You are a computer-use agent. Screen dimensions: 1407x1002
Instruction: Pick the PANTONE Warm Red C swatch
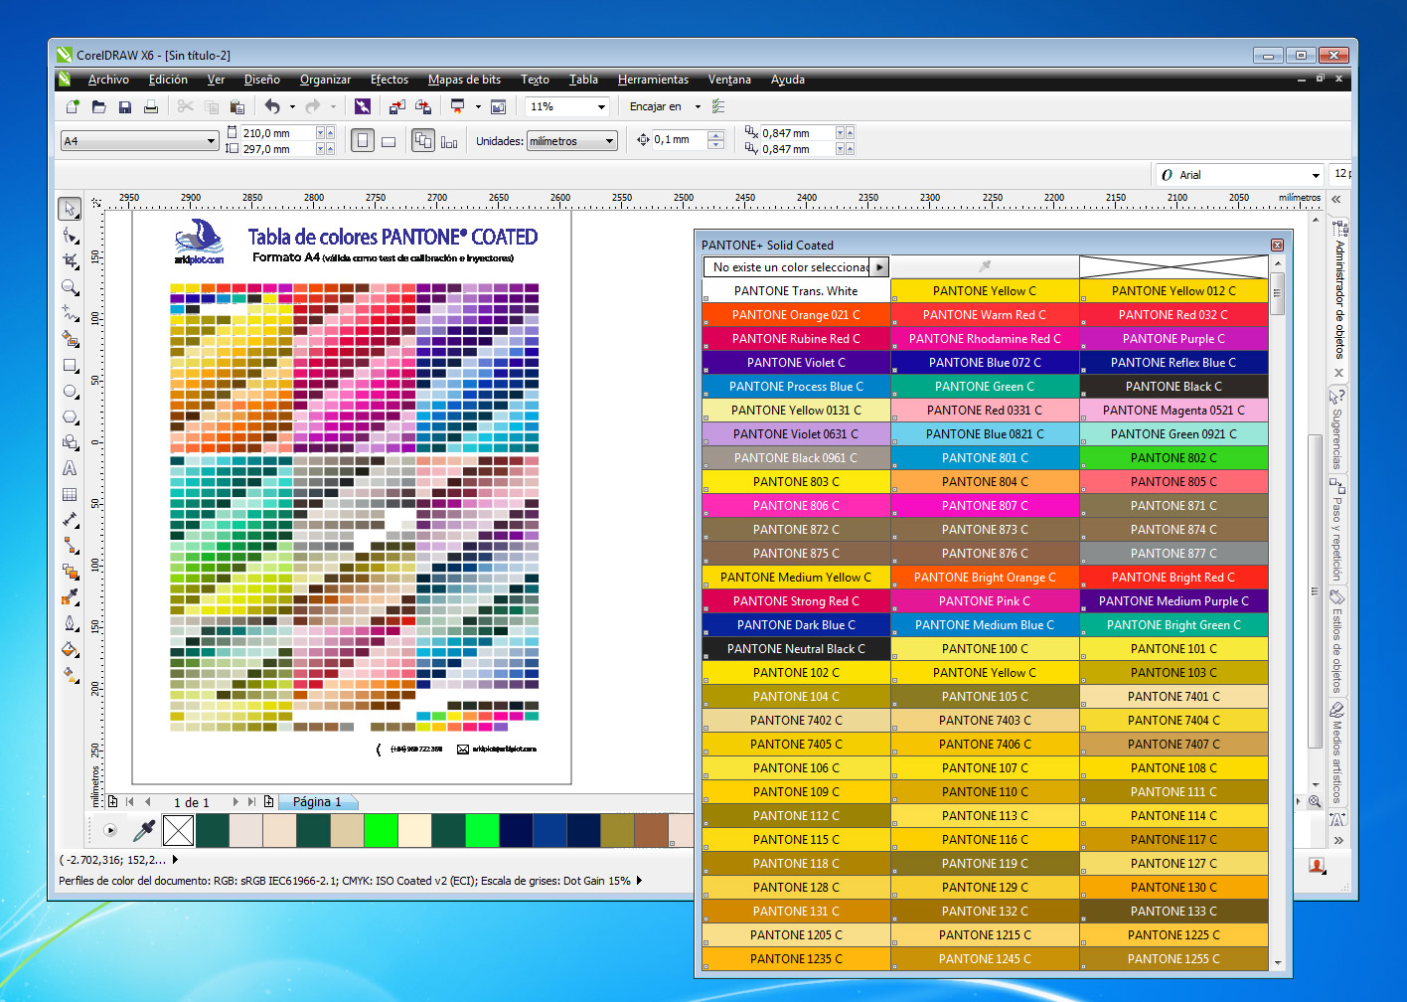(985, 315)
